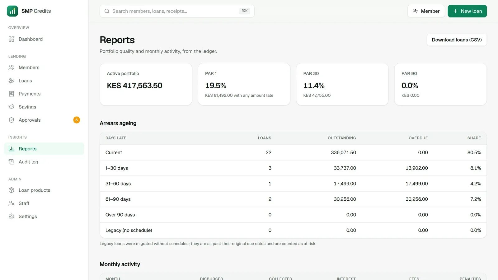Open the Dashboard page
This screenshot has height=280, width=498.
(44, 39)
